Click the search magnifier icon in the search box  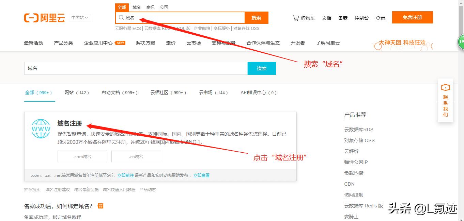pos(122,17)
